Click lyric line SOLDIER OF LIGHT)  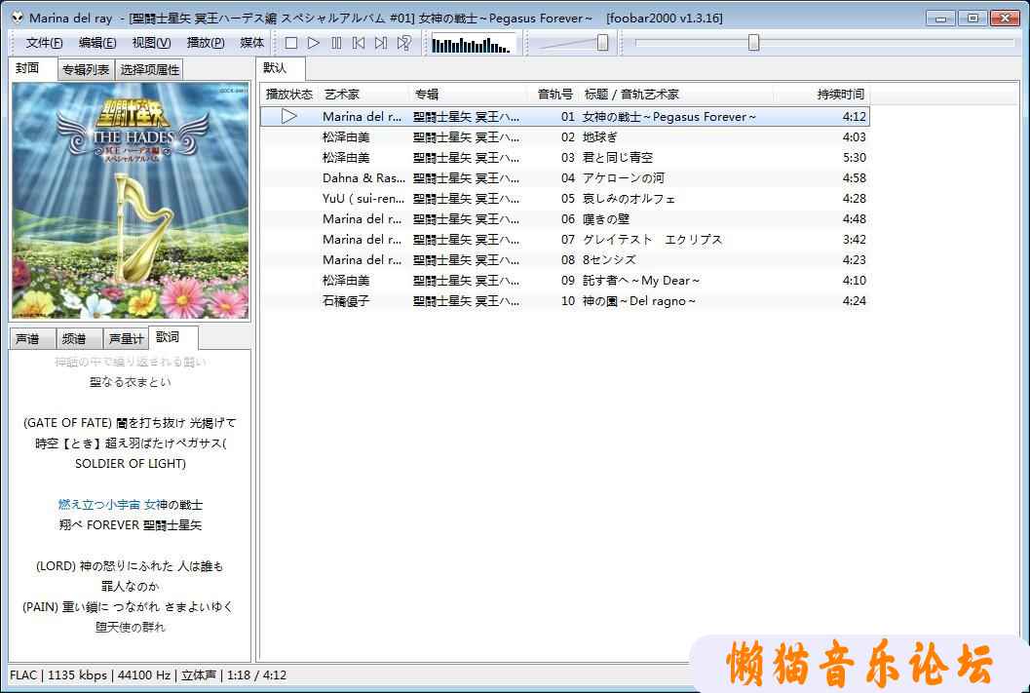tap(130, 464)
